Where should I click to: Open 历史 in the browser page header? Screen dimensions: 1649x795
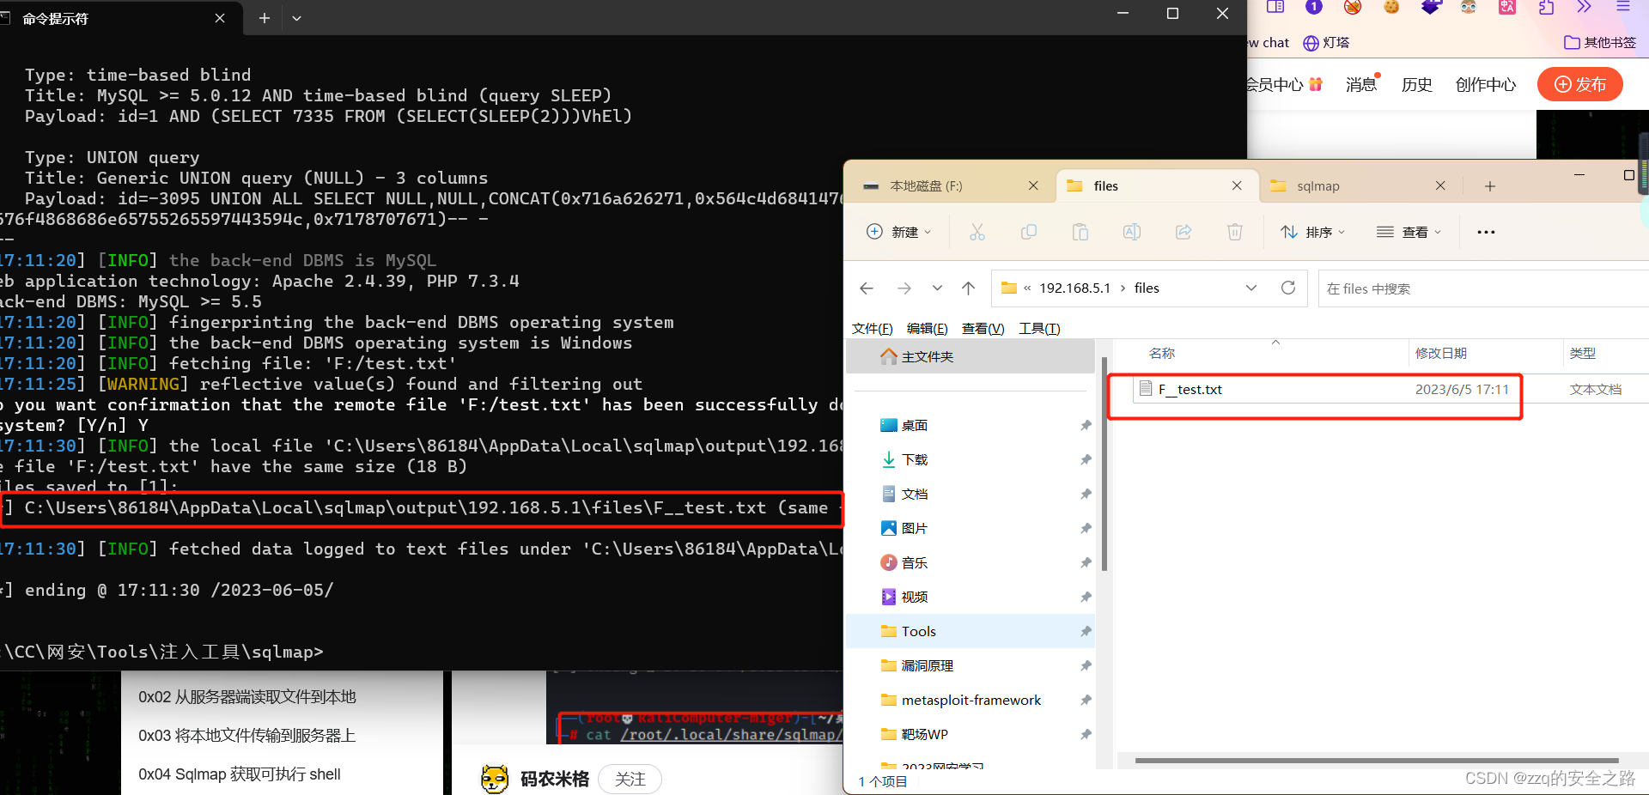1417,84
